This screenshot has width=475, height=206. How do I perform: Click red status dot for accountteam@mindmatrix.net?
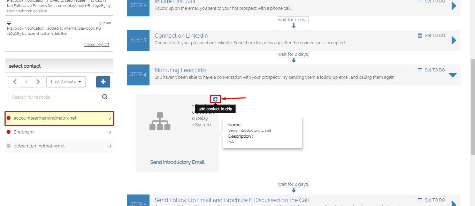[x=9, y=118]
